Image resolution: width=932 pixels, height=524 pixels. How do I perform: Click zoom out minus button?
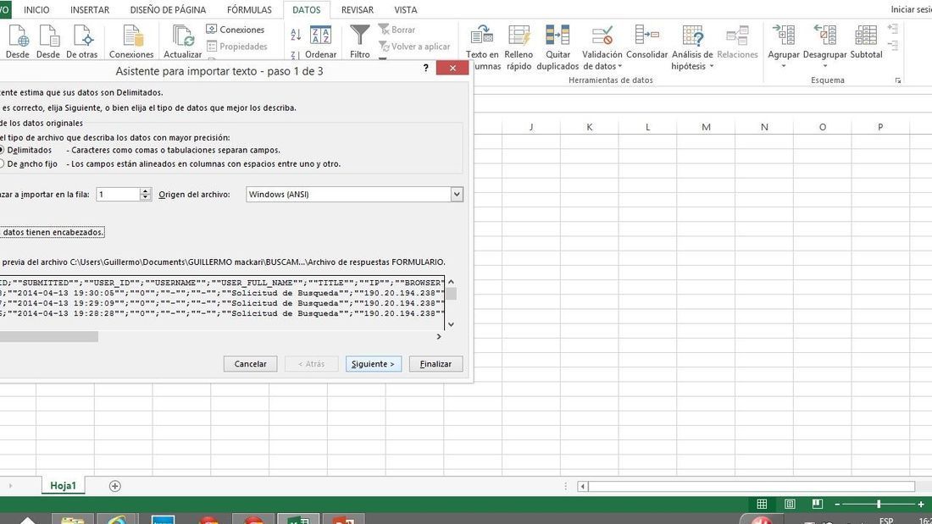point(837,504)
